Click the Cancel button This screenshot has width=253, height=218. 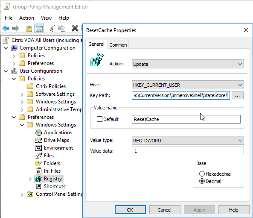[165, 209]
